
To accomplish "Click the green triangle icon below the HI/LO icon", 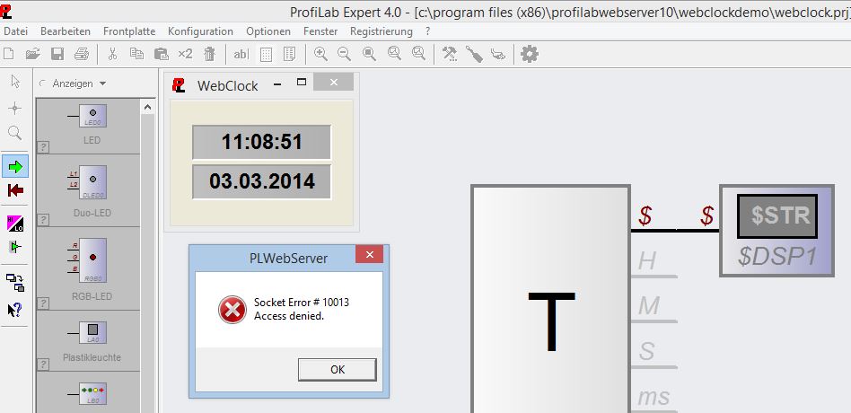I will pyautogui.click(x=15, y=247).
